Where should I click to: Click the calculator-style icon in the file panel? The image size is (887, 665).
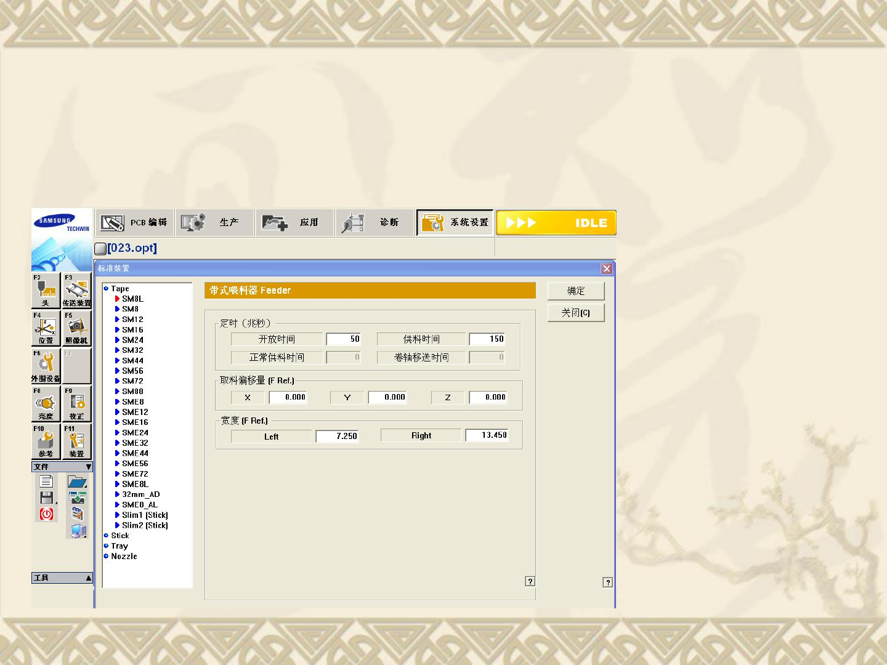pyautogui.click(x=77, y=514)
